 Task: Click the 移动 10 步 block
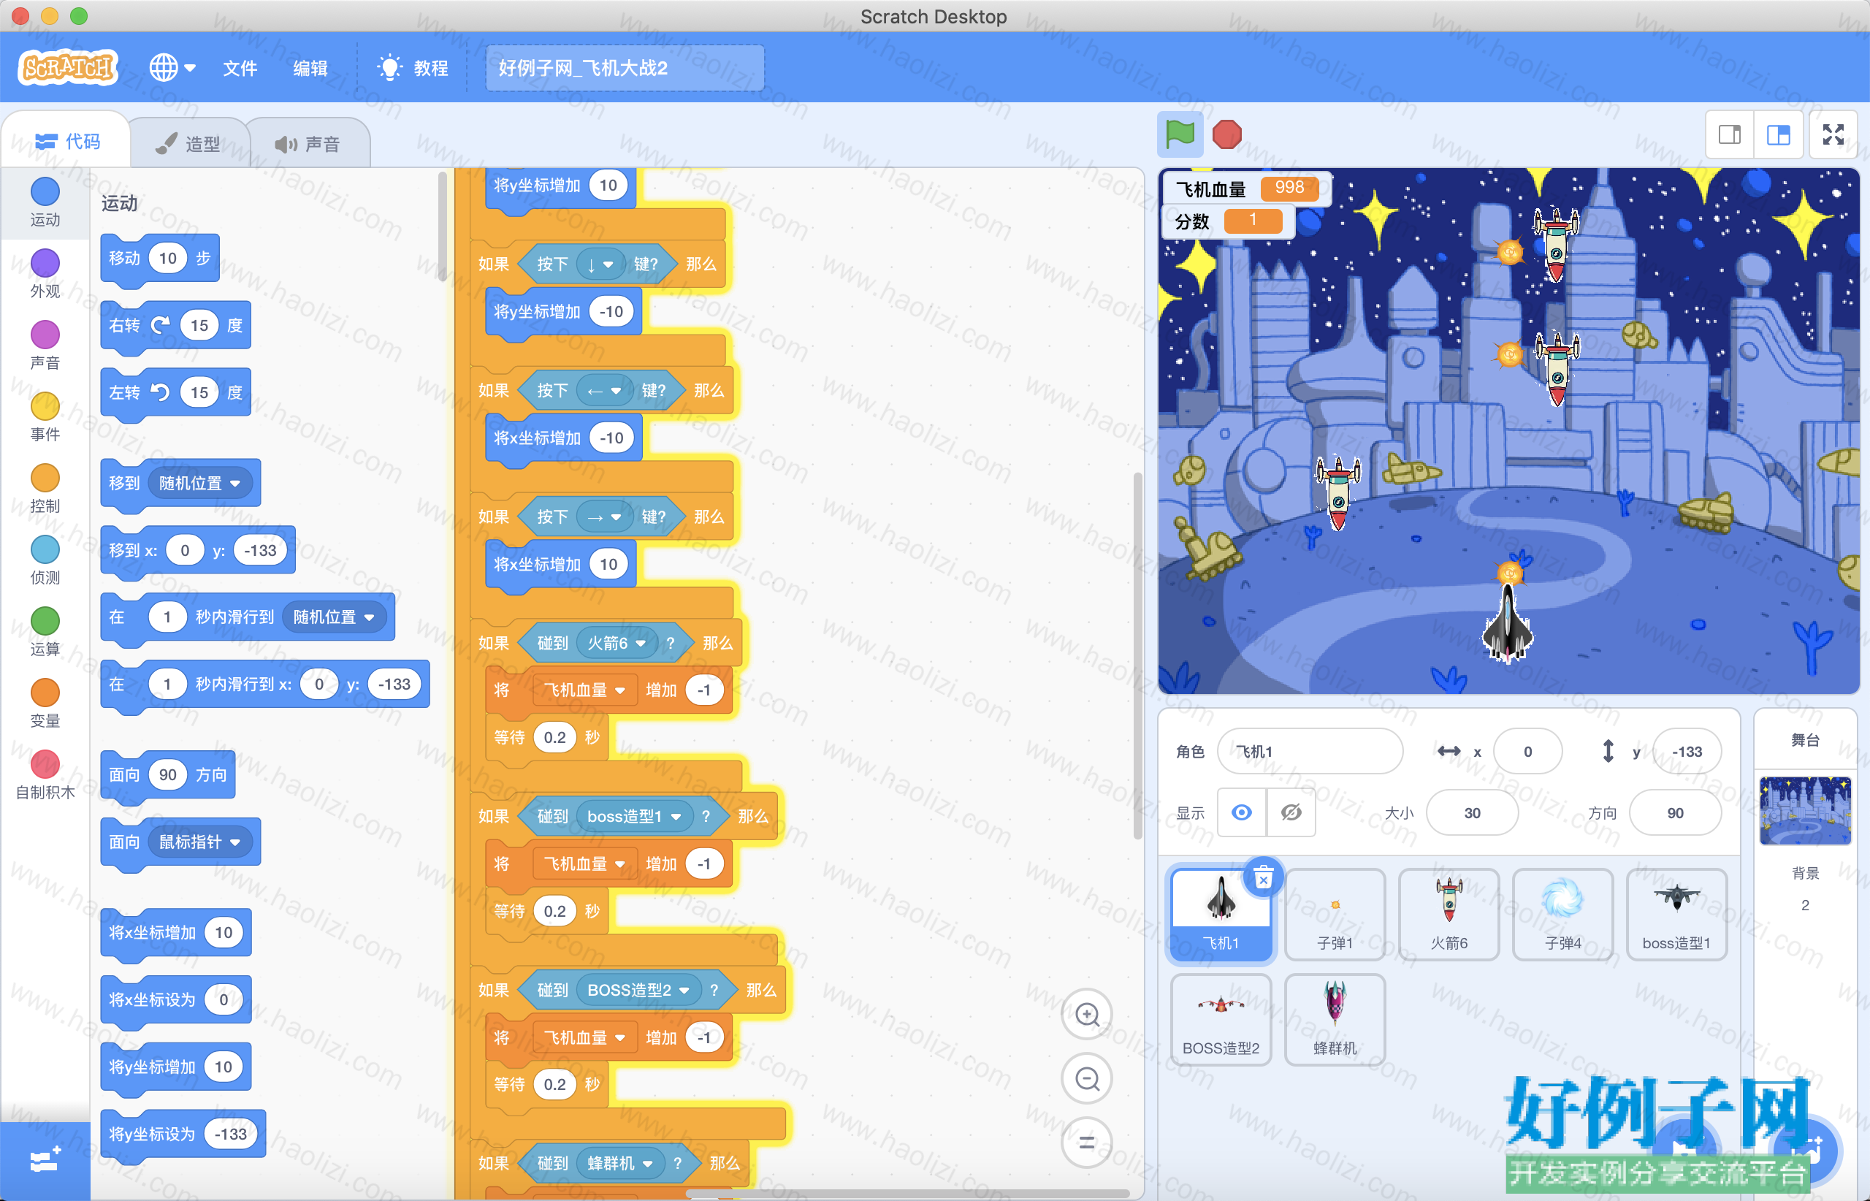pos(160,258)
